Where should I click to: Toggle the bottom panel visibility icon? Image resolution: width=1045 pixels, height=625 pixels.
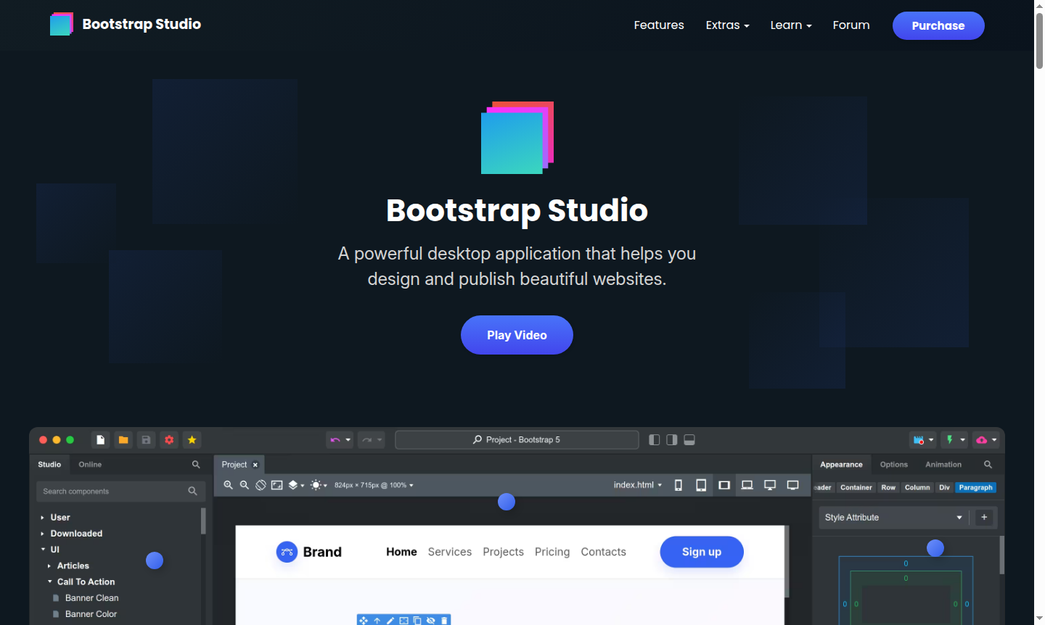(689, 439)
